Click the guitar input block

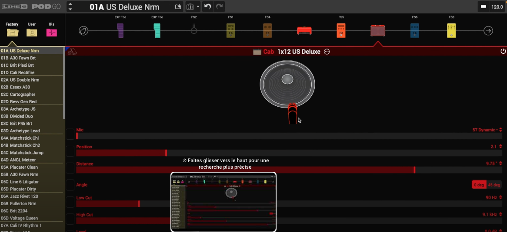pyautogui.click(x=83, y=31)
